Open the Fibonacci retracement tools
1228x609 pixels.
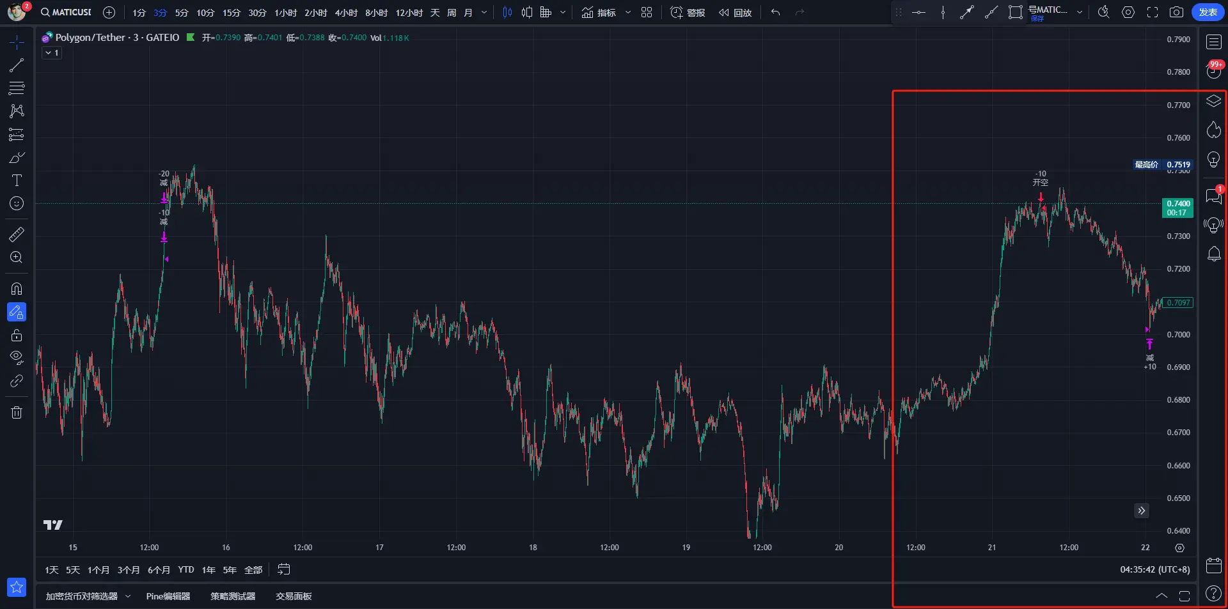17,88
